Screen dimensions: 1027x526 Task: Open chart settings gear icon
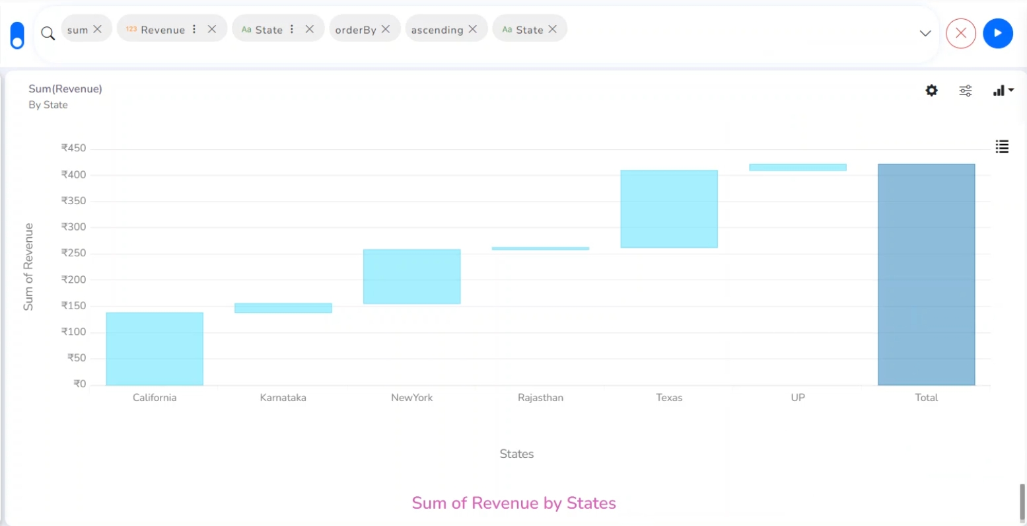click(x=931, y=91)
